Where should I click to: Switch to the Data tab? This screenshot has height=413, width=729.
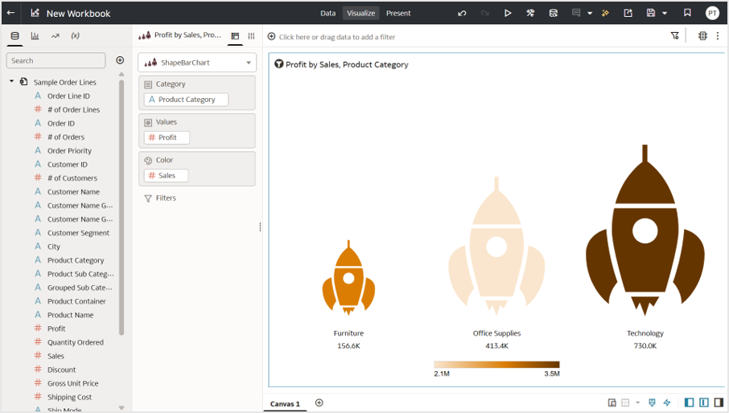tap(327, 13)
